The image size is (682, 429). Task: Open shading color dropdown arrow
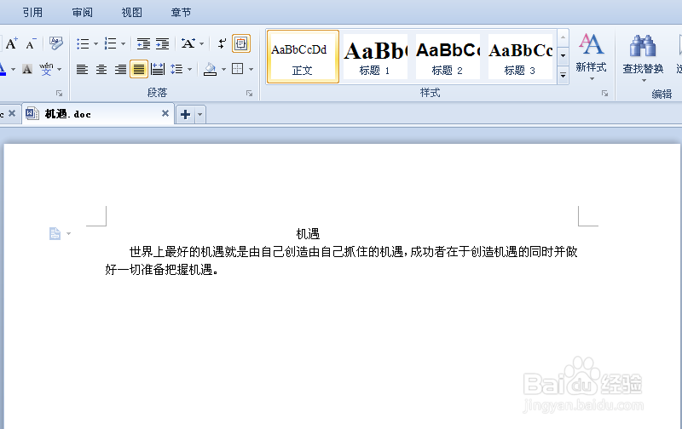[x=223, y=70]
